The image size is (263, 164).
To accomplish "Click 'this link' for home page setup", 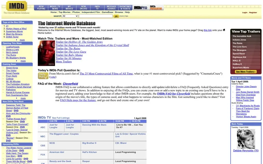I will coord(208,30).
